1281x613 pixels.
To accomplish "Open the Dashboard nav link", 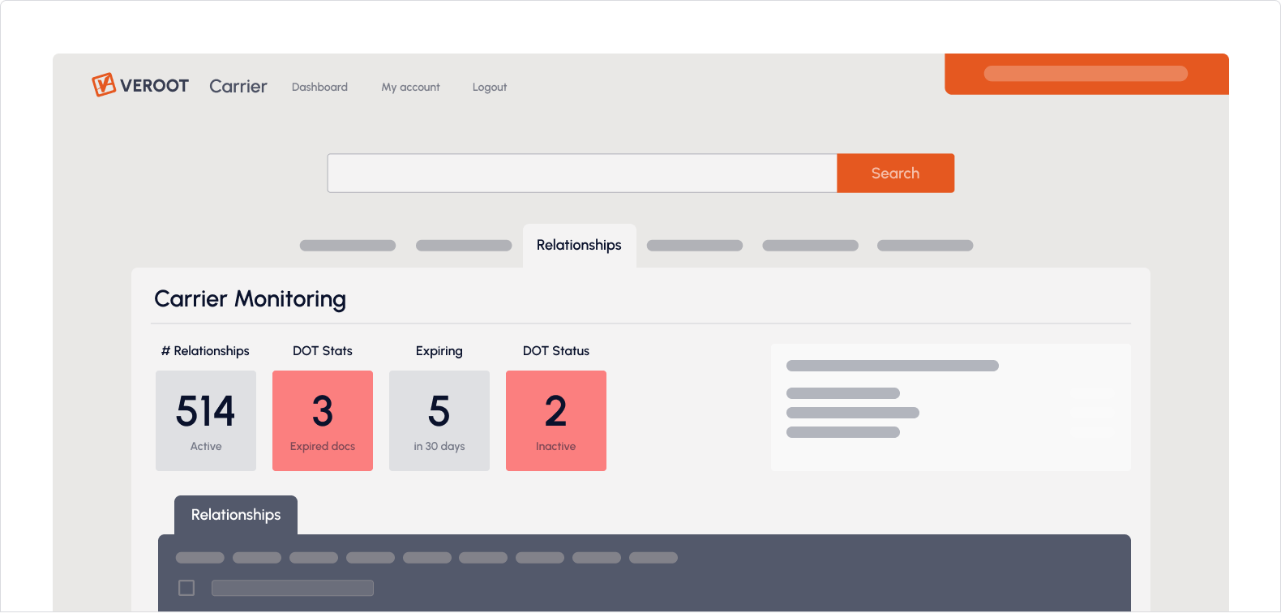I will (319, 87).
